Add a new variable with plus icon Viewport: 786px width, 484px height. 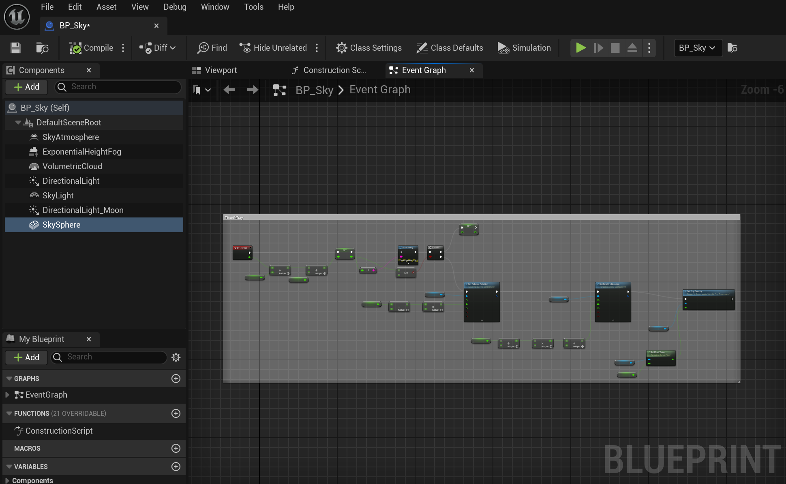[176, 467]
